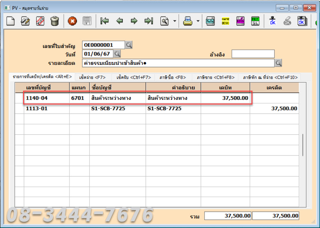Click the trash can delete icon
This screenshot has height=228, width=320.
point(55,21)
